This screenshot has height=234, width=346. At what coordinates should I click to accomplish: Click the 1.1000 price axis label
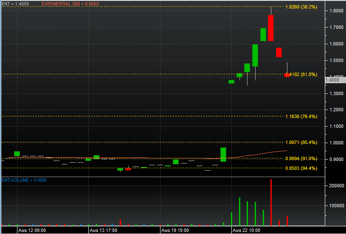(336, 126)
